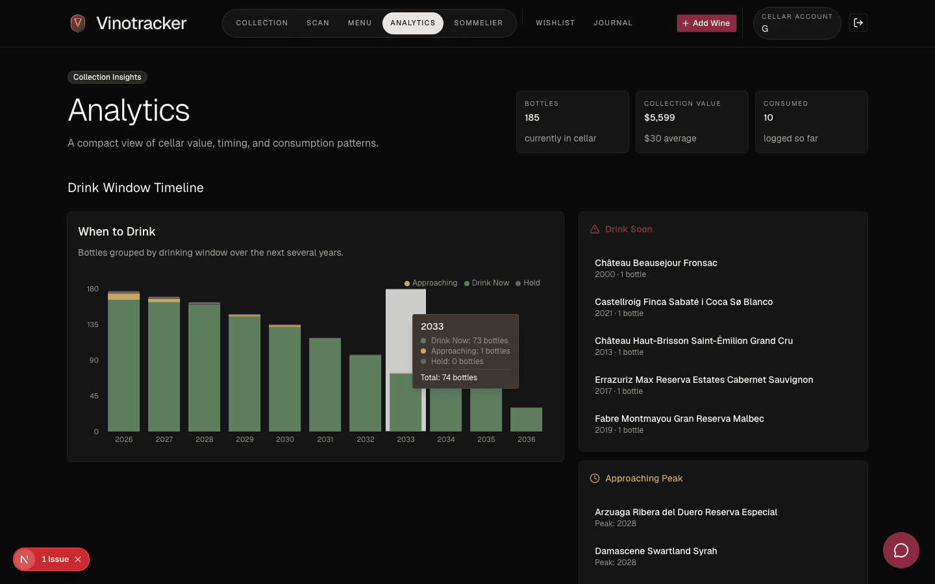
Task: Open the Scan tab
Action: [318, 23]
